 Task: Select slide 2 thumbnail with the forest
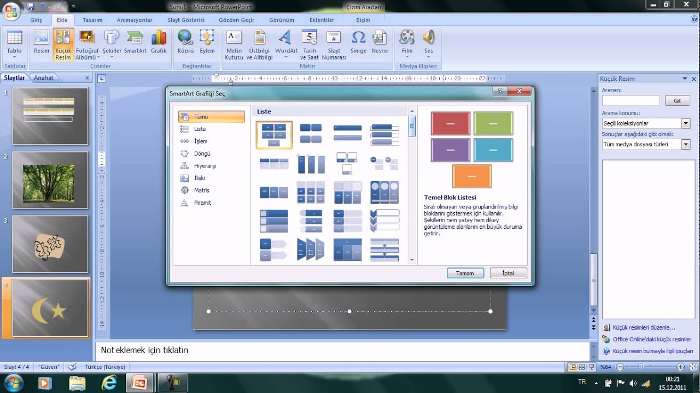pyautogui.click(x=50, y=180)
